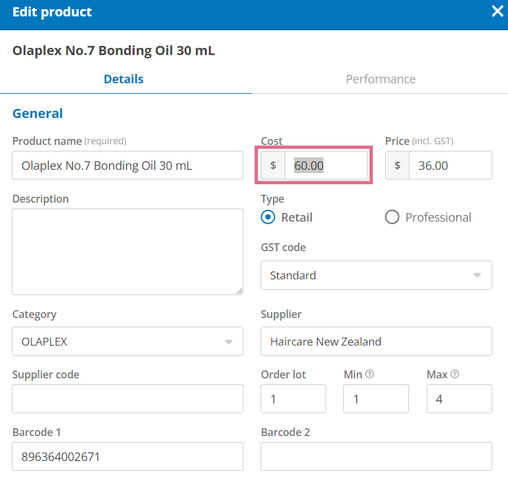Screen dimensions: 508x480
Task: Click the Price field showing 36.00
Action: click(450, 165)
